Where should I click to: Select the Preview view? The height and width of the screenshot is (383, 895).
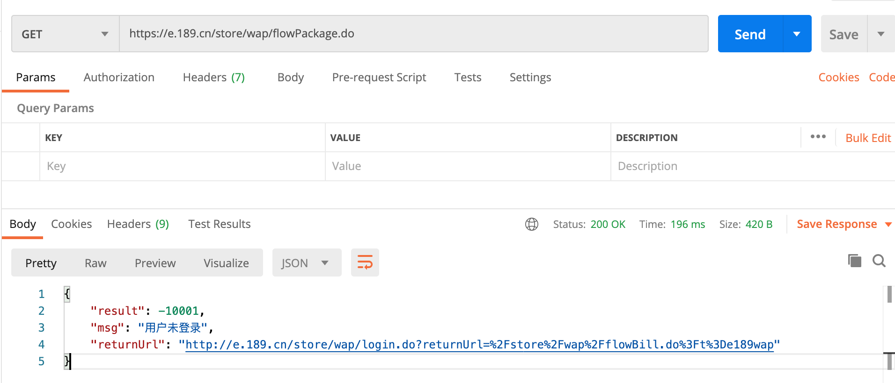click(155, 263)
